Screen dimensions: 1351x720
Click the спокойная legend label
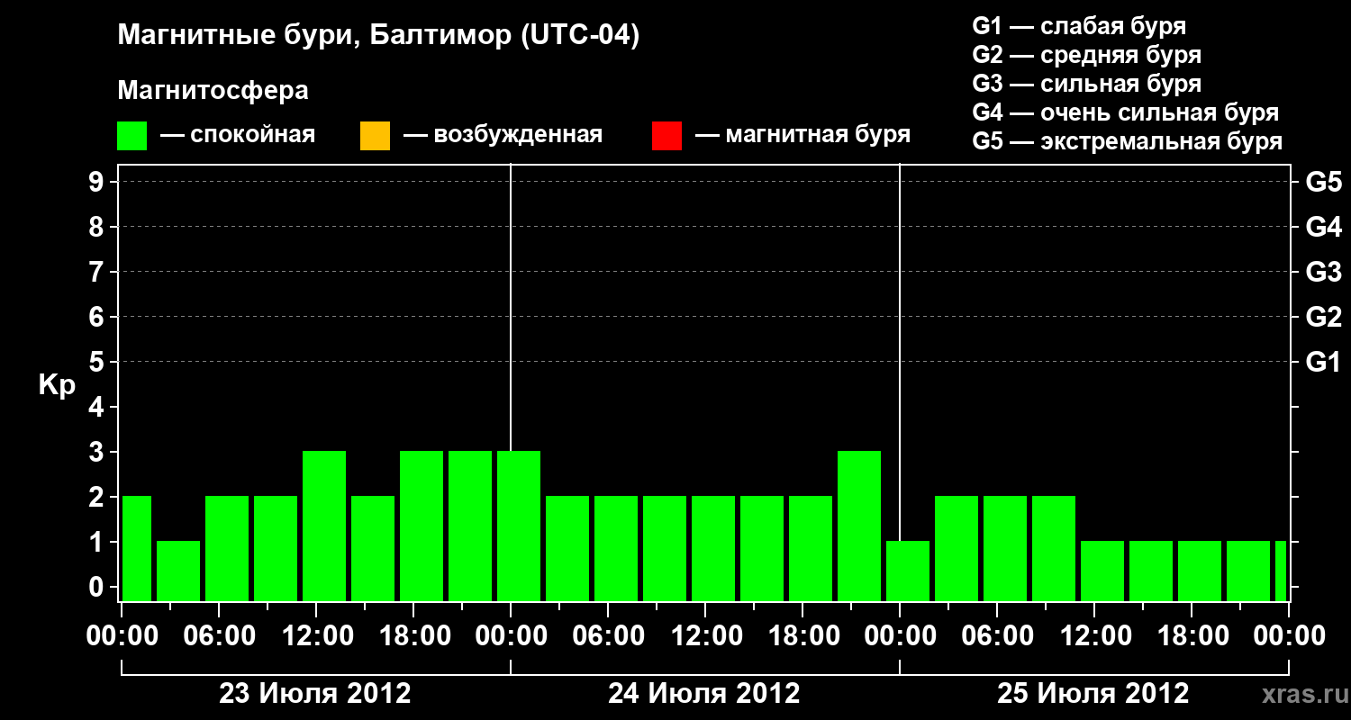pos(253,136)
